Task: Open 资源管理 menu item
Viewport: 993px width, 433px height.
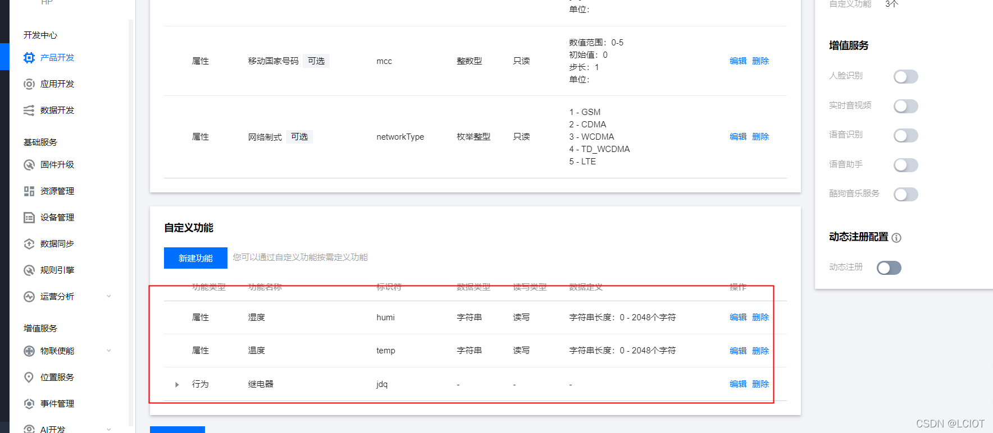Action: (x=57, y=191)
